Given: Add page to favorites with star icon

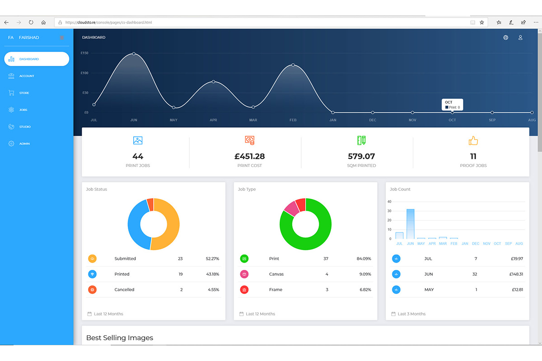Looking at the screenshot, I should (482, 22).
